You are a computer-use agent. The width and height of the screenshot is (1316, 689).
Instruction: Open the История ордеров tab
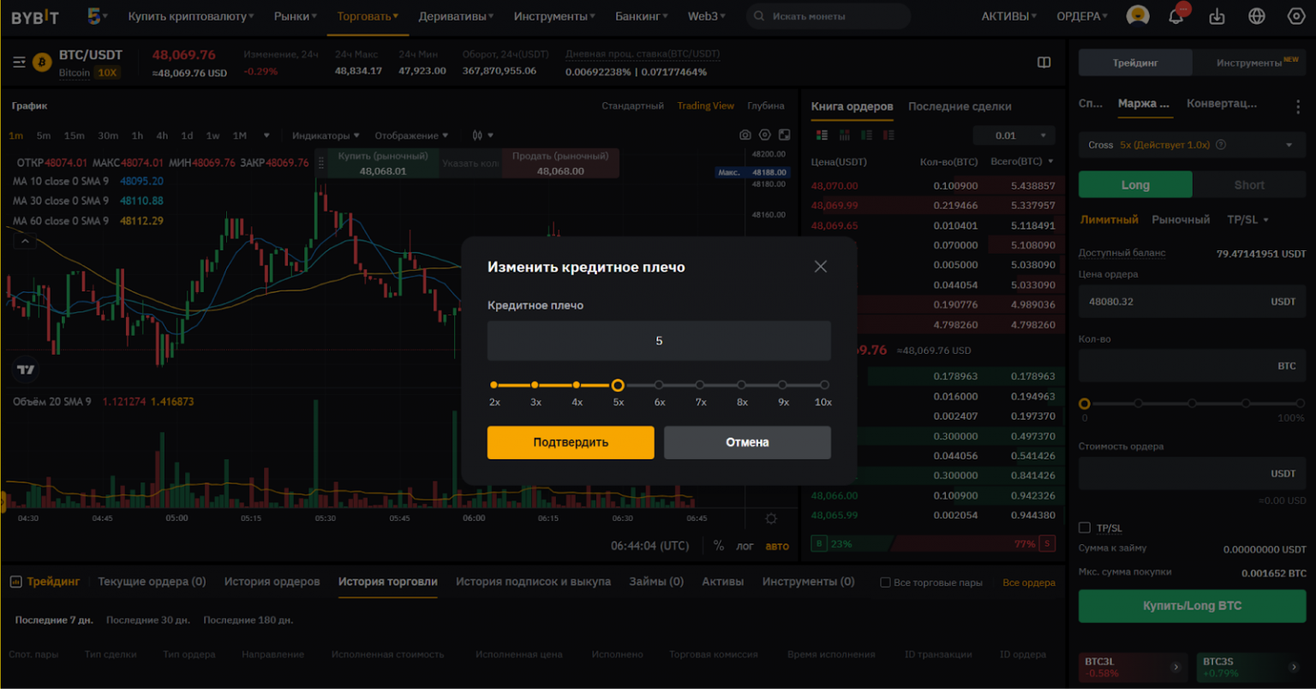pos(272,581)
